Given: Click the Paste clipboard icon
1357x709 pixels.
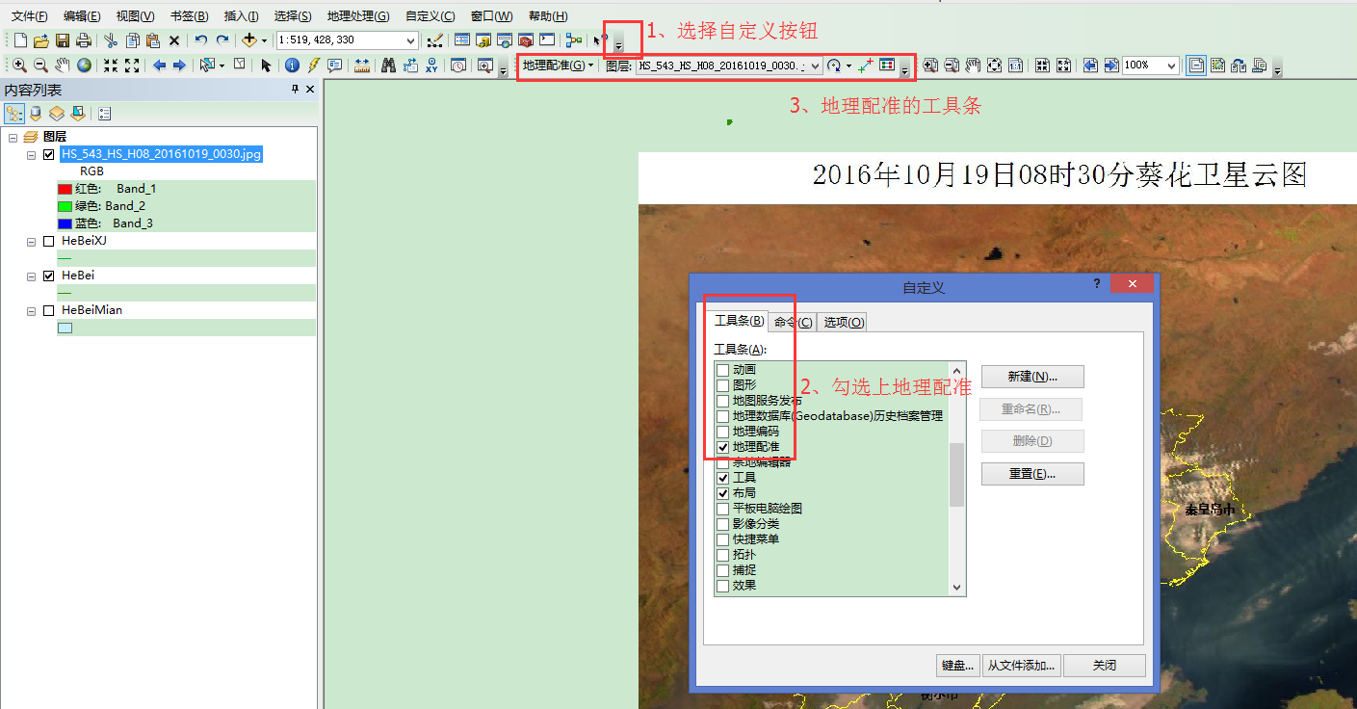Looking at the screenshot, I should click(152, 40).
